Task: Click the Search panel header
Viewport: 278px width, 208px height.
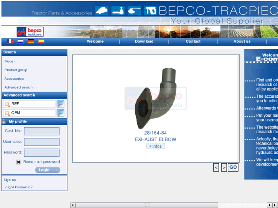Action: (x=34, y=52)
